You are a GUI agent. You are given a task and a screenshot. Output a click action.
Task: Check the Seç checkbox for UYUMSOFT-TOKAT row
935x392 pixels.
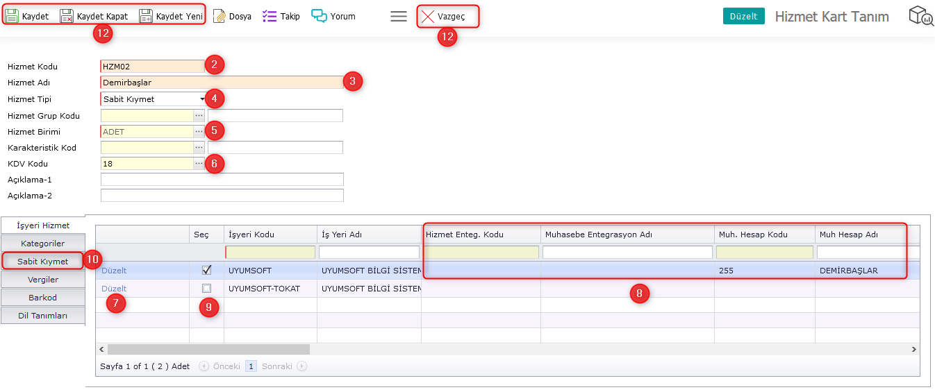point(206,288)
